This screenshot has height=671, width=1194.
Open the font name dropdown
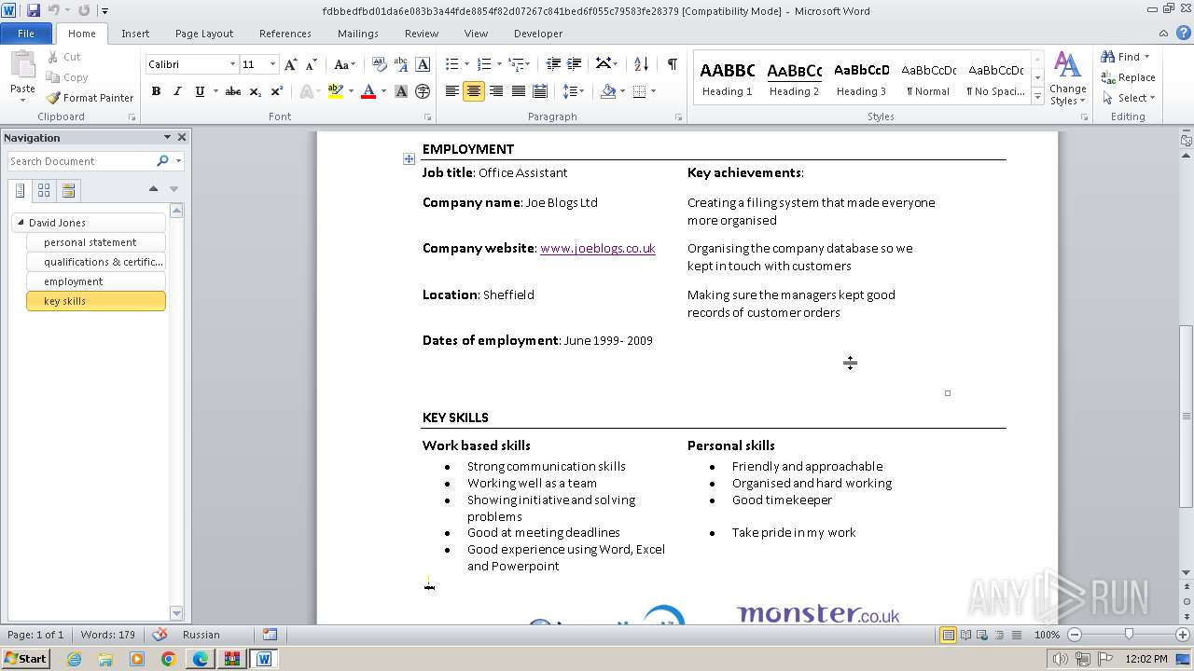click(232, 64)
